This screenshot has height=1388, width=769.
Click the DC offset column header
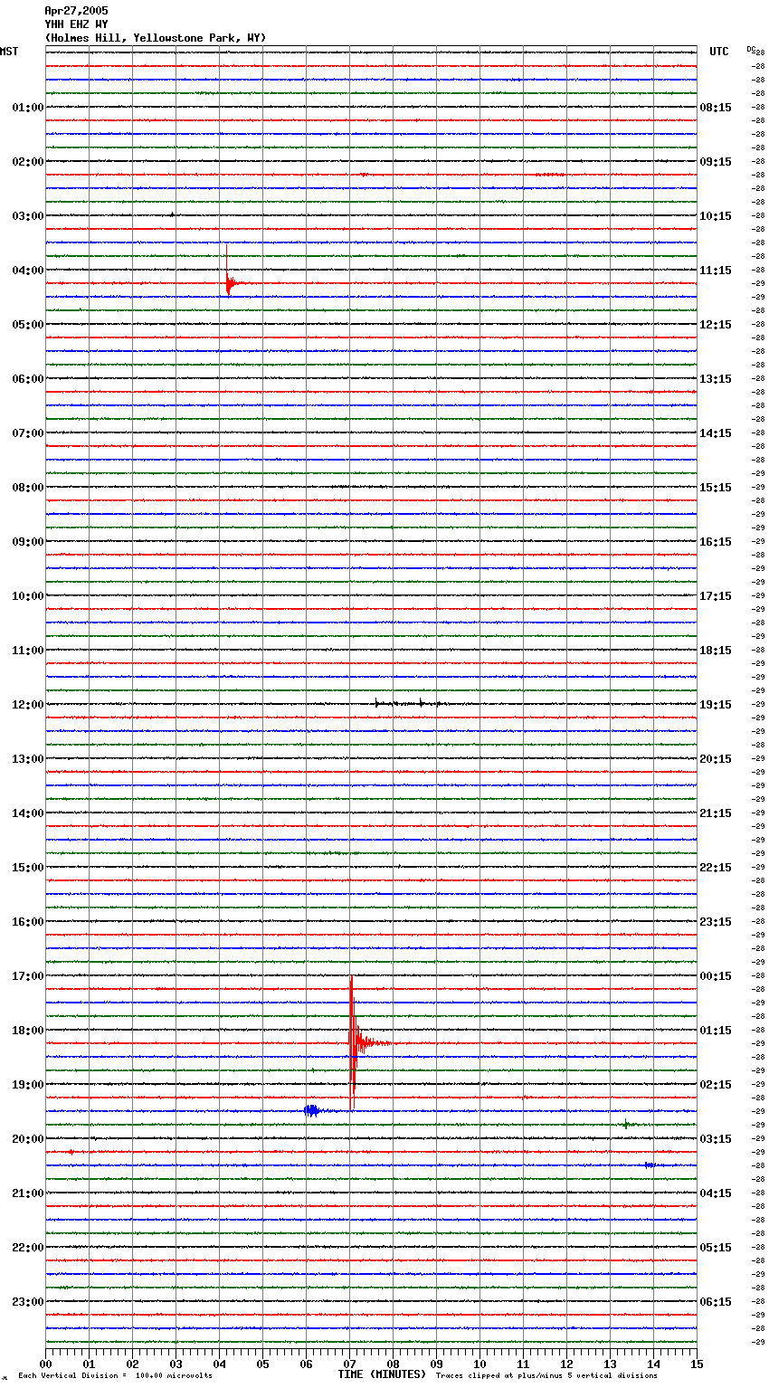click(x=751, y=49)
